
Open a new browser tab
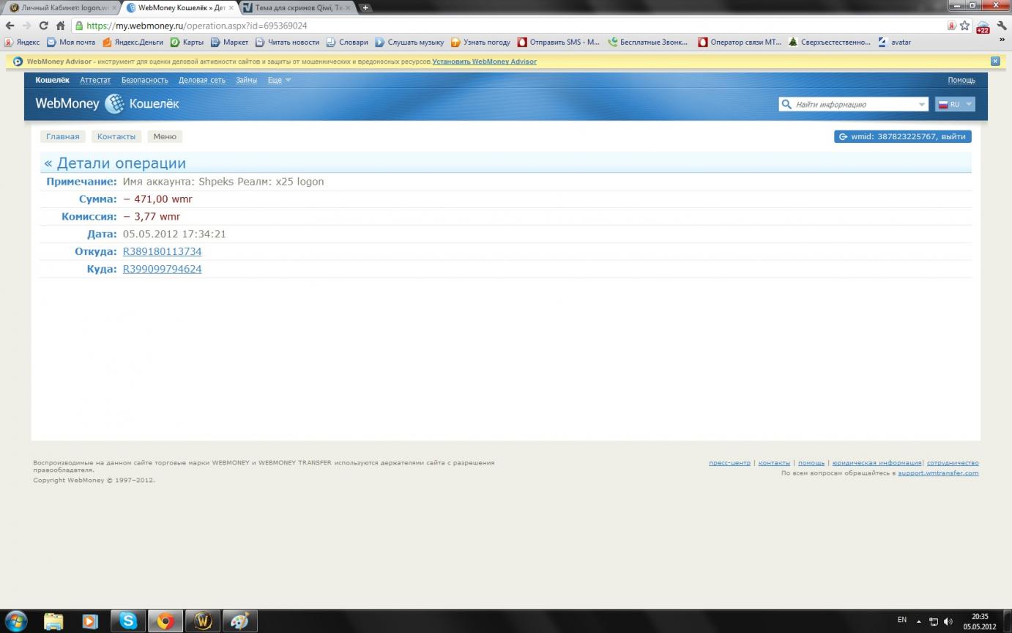[x=365, y=8]
